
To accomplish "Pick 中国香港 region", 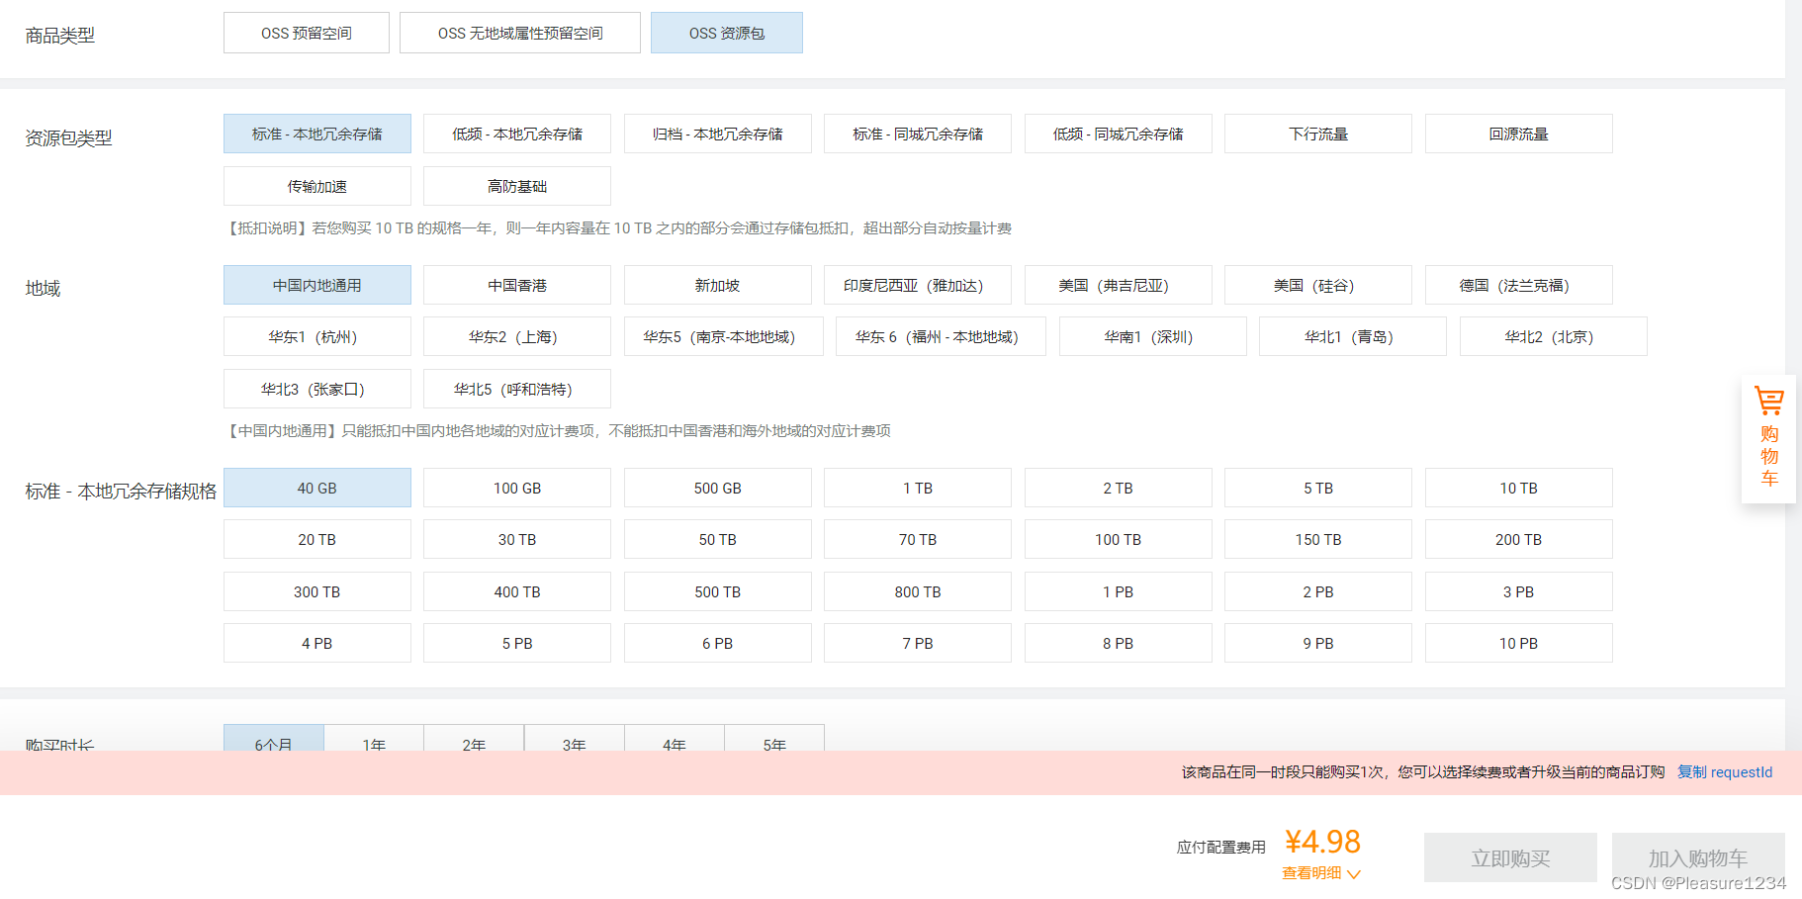I will [517, 285].
